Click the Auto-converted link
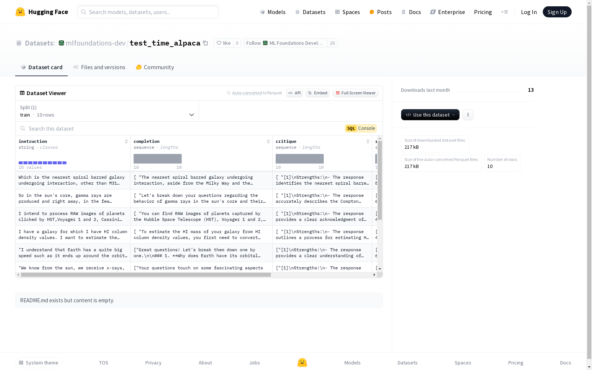The image size is (592, 370). pos(247,93)
